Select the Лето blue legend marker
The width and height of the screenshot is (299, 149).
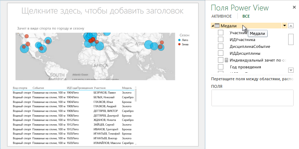tap(179, 40)
